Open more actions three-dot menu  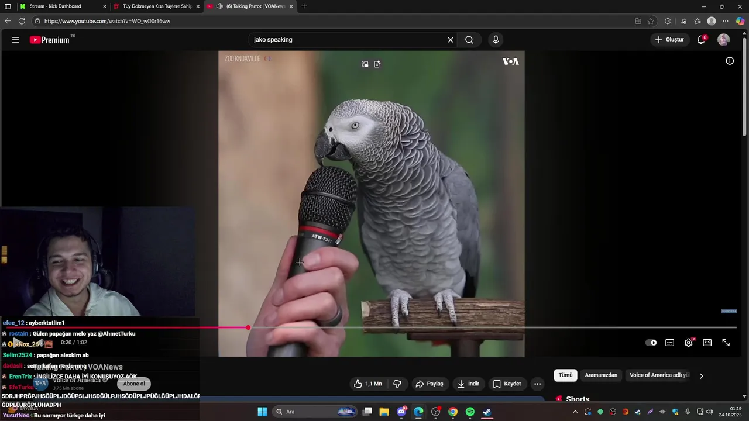click(537, 384)
